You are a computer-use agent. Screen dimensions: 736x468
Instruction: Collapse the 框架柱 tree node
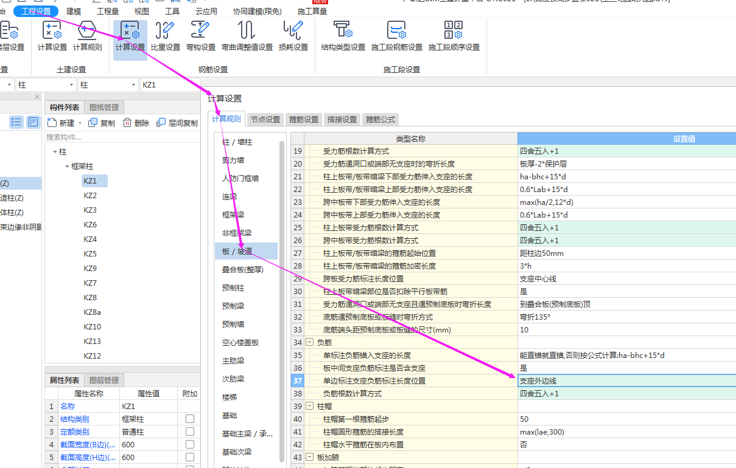(68, 167)
